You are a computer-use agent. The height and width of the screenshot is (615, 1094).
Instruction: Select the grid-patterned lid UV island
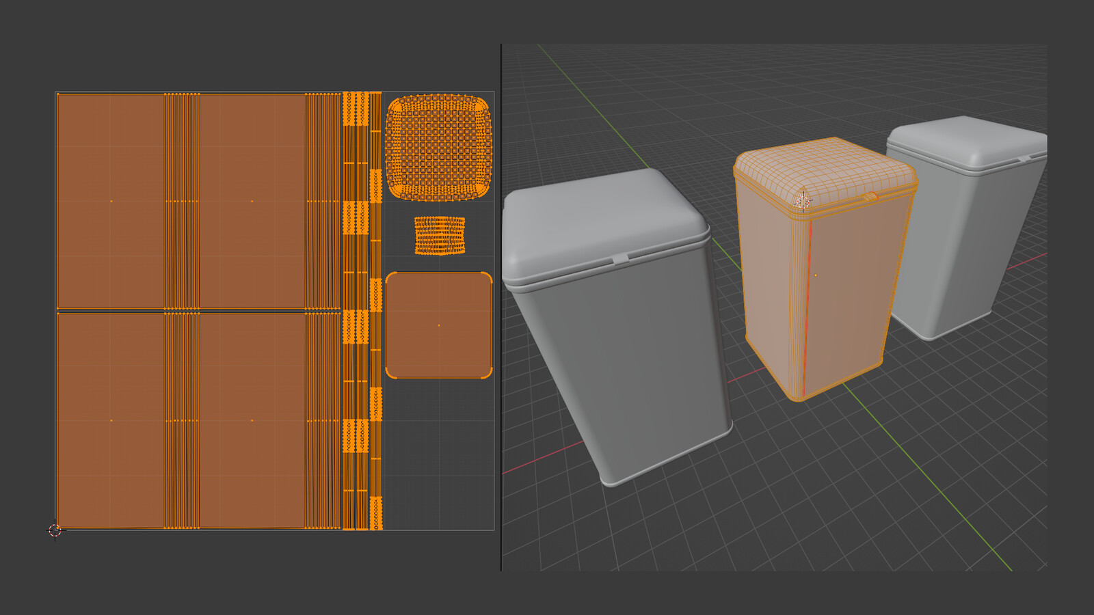click(438, 148)
